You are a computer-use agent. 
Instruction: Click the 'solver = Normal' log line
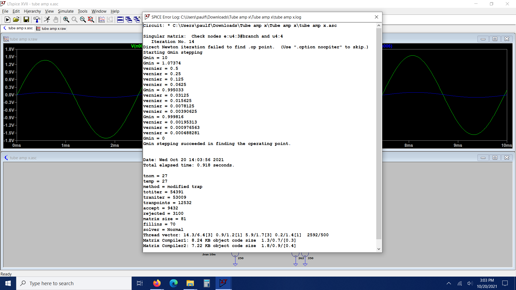(x=163, y=230)
